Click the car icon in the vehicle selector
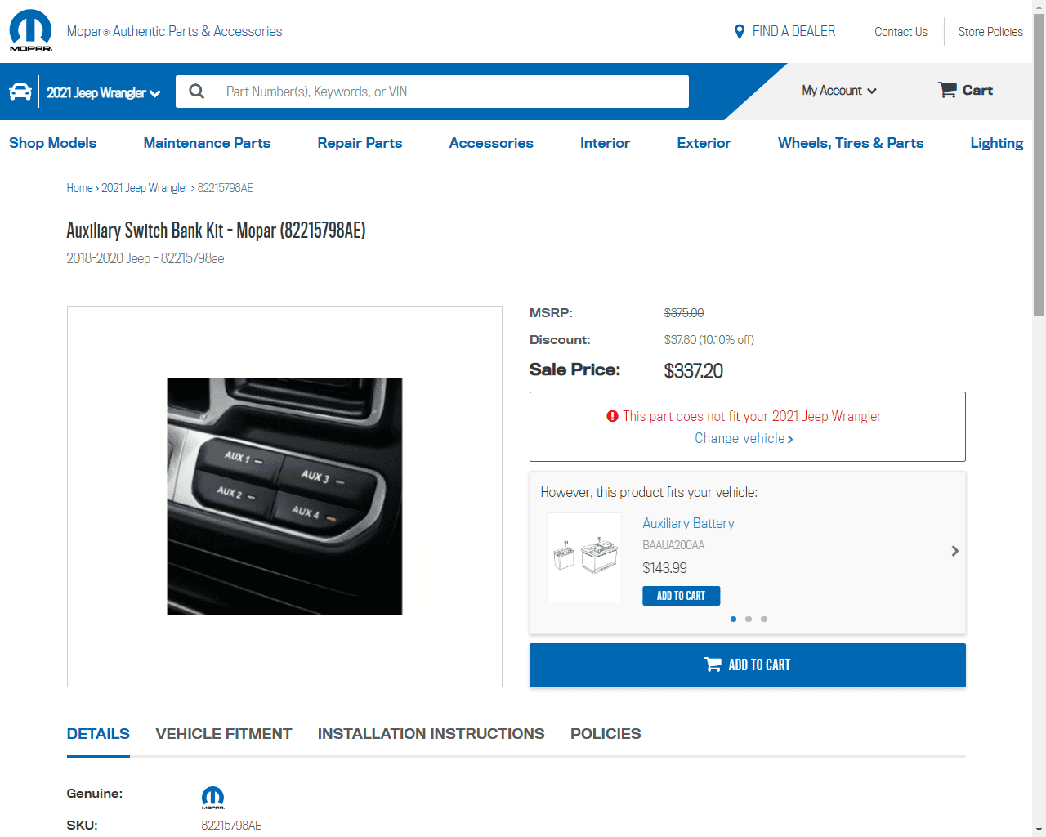The image size is (1046, 837). pos(20,92)
